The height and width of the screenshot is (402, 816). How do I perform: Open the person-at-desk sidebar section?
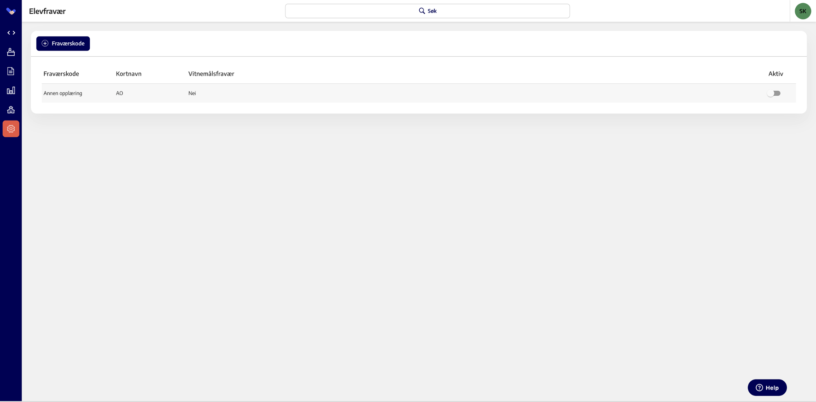[x=11, y=52]
